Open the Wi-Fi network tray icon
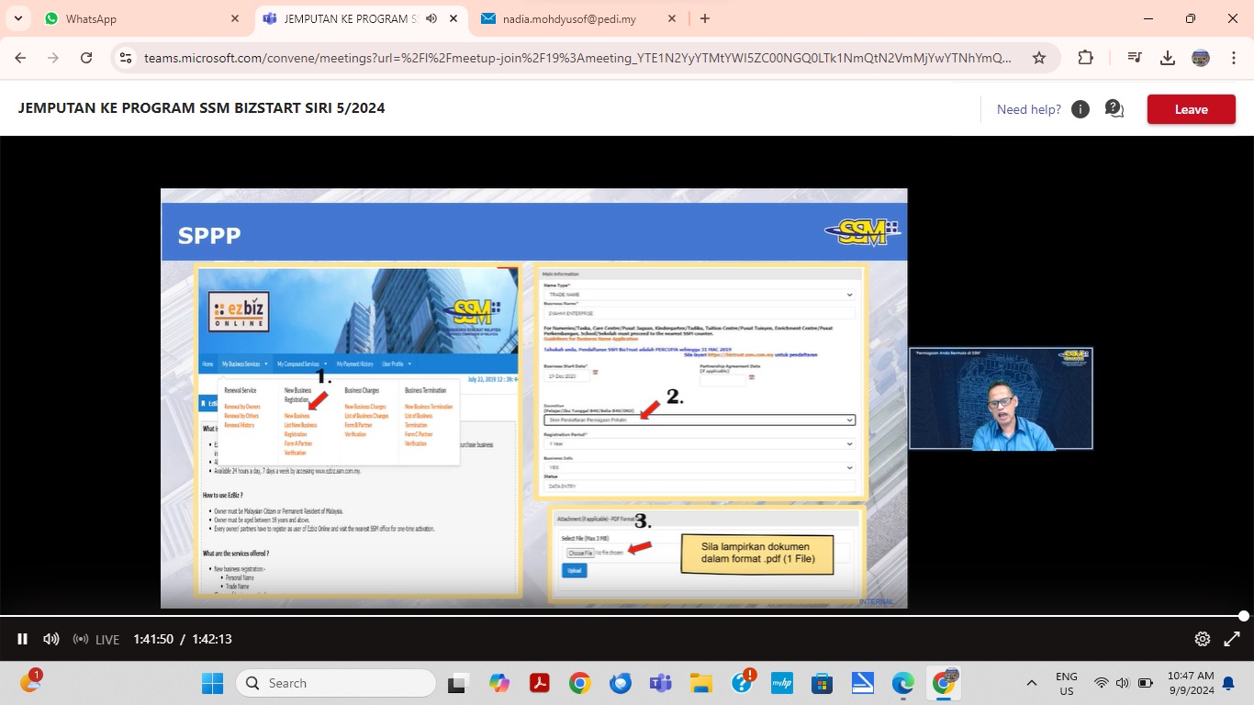Viewport: 1254px width, 705px height. coord(1102,683)
